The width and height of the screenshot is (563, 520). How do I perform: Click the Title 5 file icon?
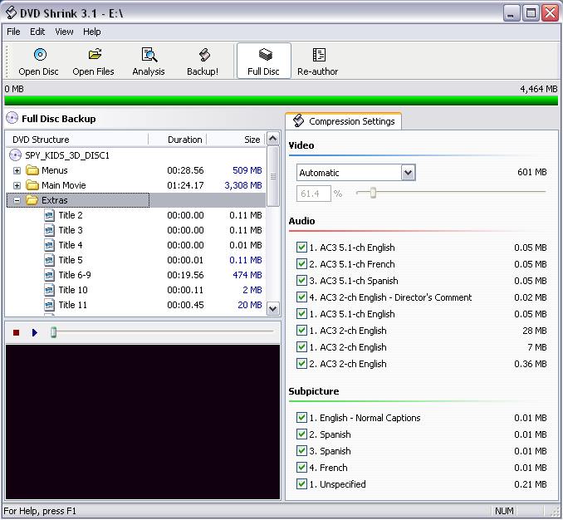coord(49,260)
